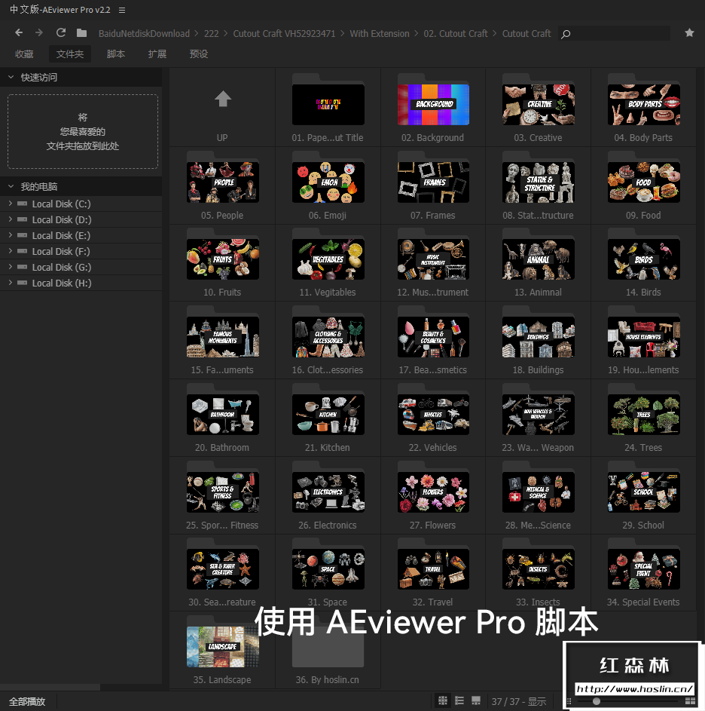Image resolution: width=705 pixels, height=711 pixels.
Task: Switch to grid thumbnail view
Action: [443, 700]
